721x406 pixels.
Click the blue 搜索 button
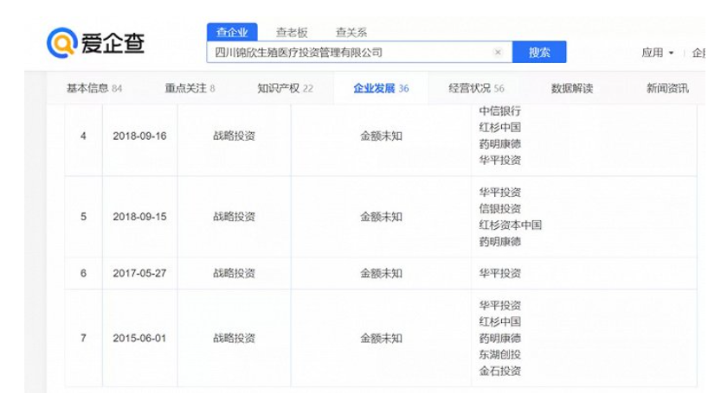539,53
